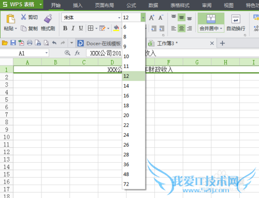Click the zoom magnifier beside fx
Image resolution: width=259 pixels, height=198 pixels.
tap(67, 53)
